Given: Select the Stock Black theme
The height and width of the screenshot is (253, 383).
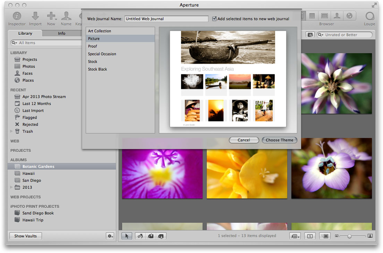Looking at the screenshot, I should (x=97, y=69).
